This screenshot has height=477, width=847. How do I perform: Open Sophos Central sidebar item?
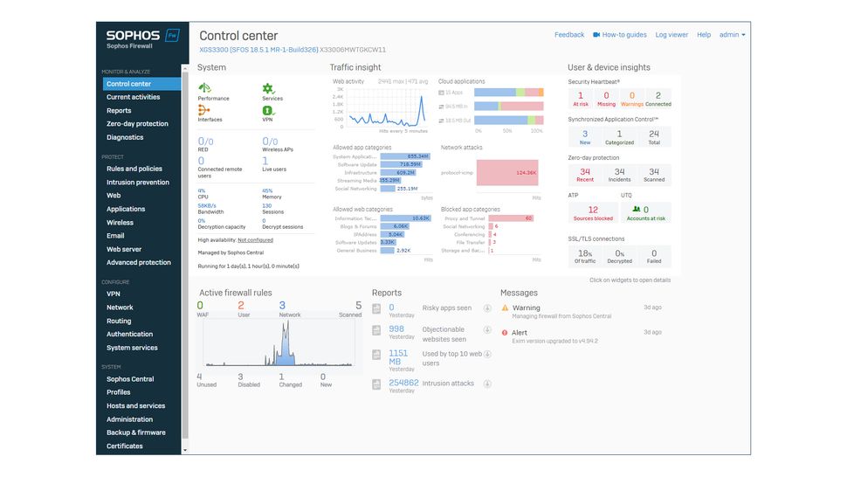click(x=130, y=379)
